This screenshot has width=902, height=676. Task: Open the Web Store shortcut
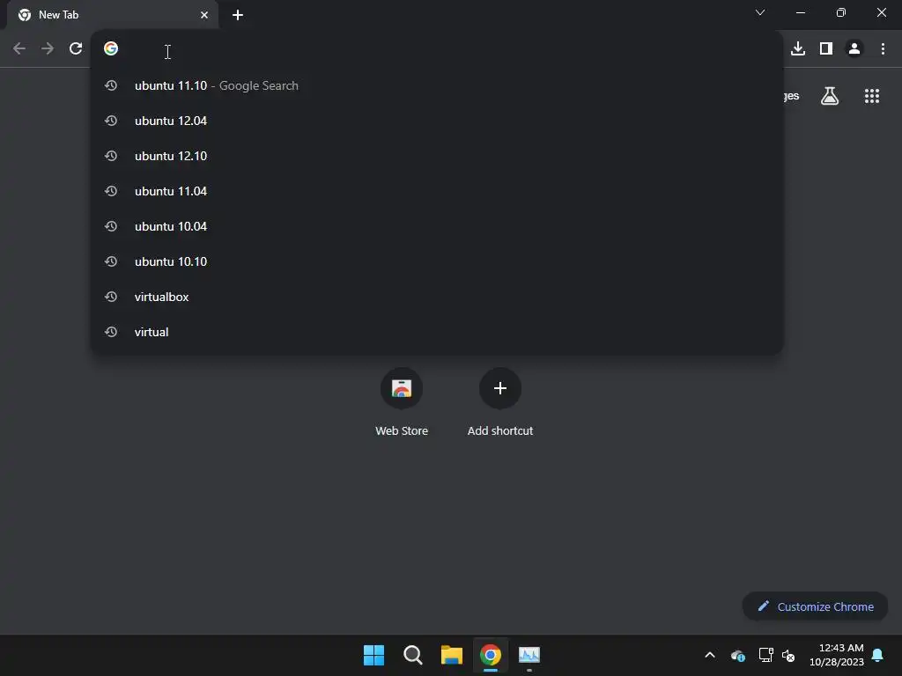(x=402, y=403)
